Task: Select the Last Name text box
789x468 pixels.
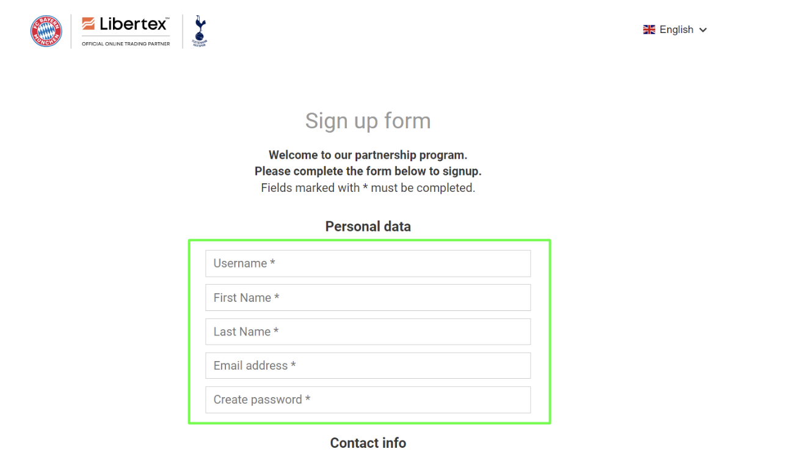Action: pos(368,332)
